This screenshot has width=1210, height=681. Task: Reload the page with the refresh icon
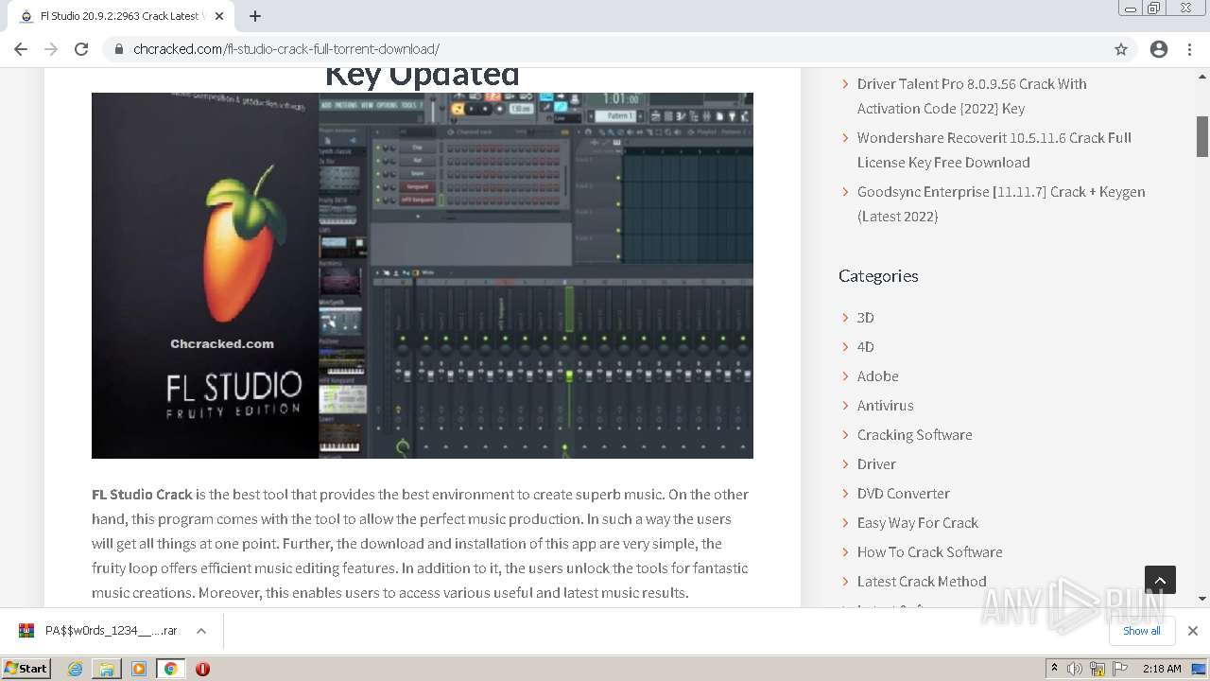point(81,49)
